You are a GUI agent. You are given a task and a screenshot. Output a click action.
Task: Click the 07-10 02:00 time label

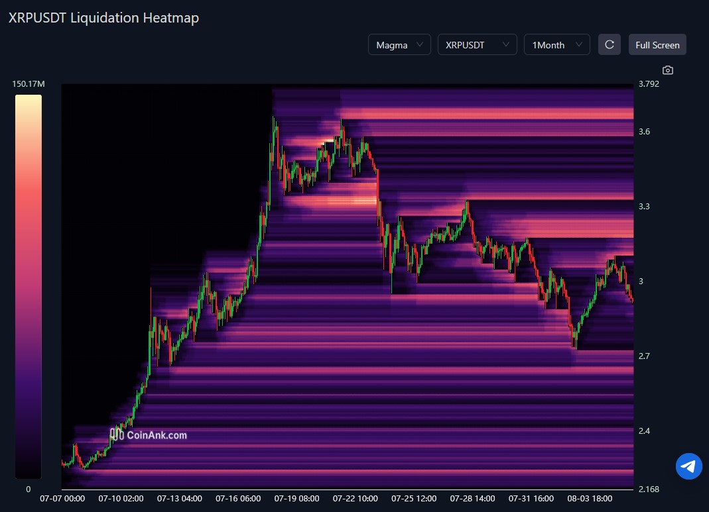[121, 499]
